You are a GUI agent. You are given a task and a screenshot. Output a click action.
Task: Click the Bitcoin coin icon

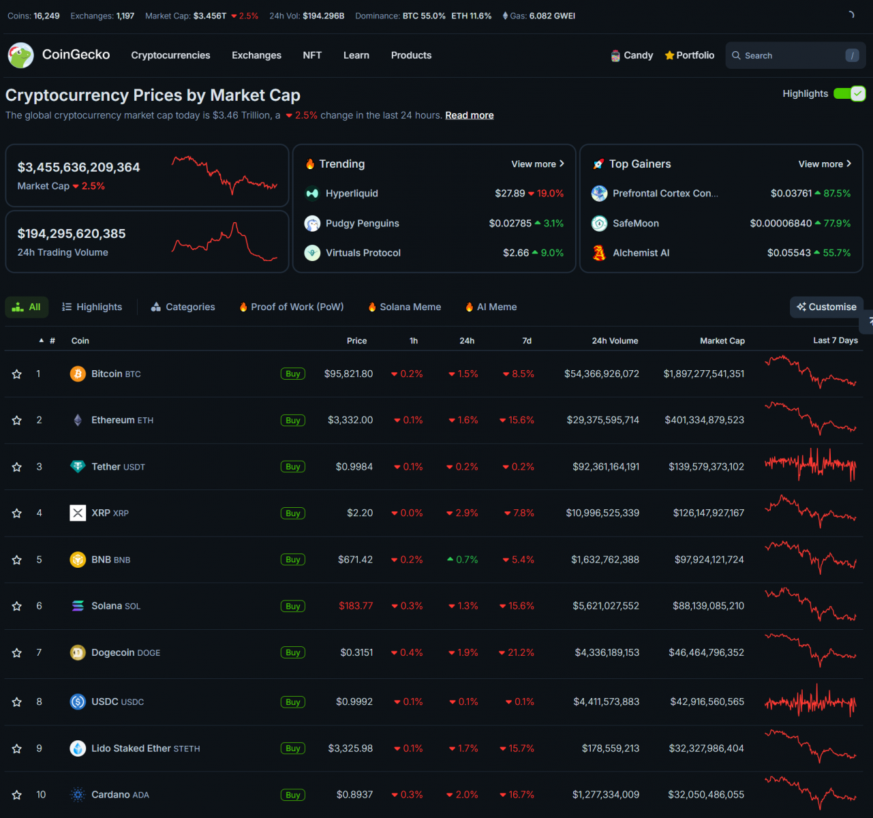tap(78, 374)
